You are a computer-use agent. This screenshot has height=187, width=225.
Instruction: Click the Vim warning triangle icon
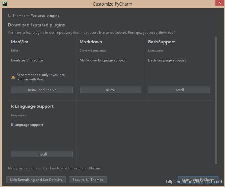pyautogui.click(x=13, y=77)
